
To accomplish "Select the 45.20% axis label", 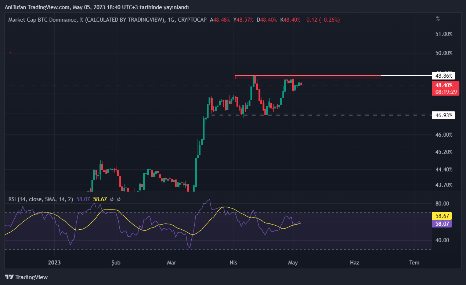I will (444, 152).
